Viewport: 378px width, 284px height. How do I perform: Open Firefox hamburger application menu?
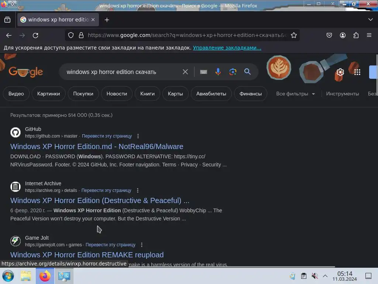(369, 35)
